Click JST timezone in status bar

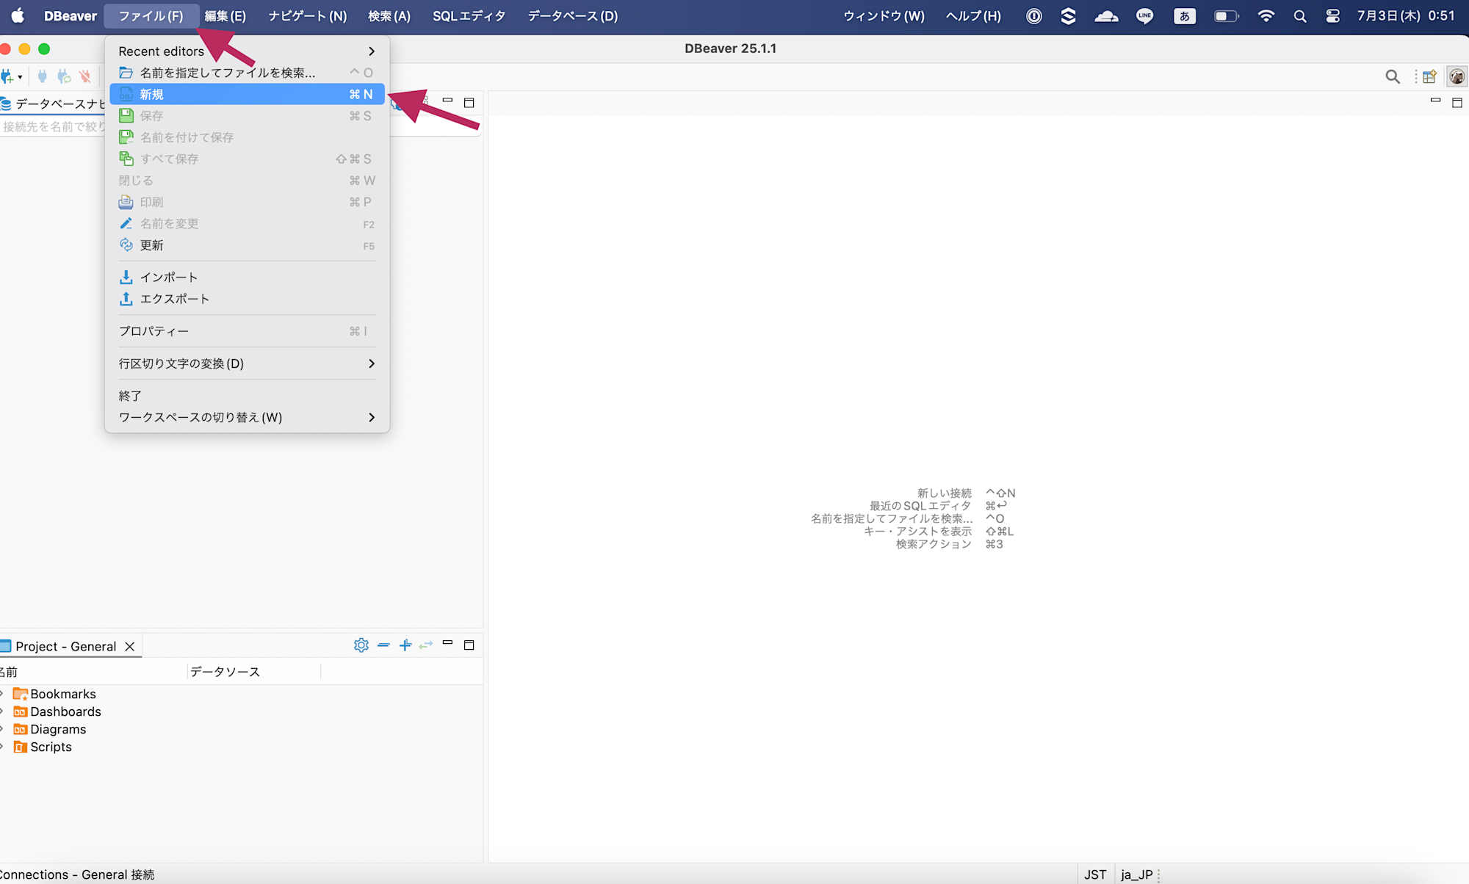(x=1095, y=874)
